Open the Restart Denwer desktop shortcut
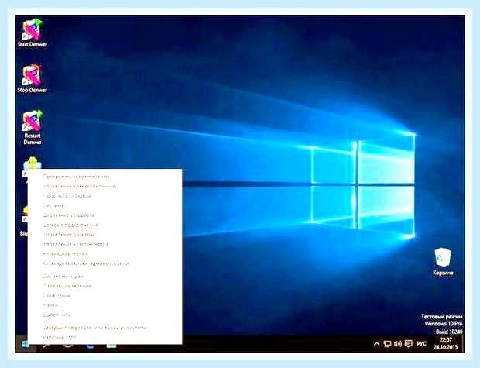This screenshot has height=368, width=480. [x=33, y=128]
